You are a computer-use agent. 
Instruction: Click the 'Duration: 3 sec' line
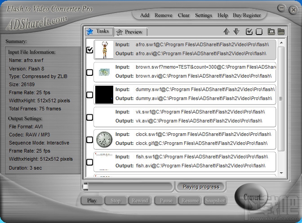pos(26,168)
